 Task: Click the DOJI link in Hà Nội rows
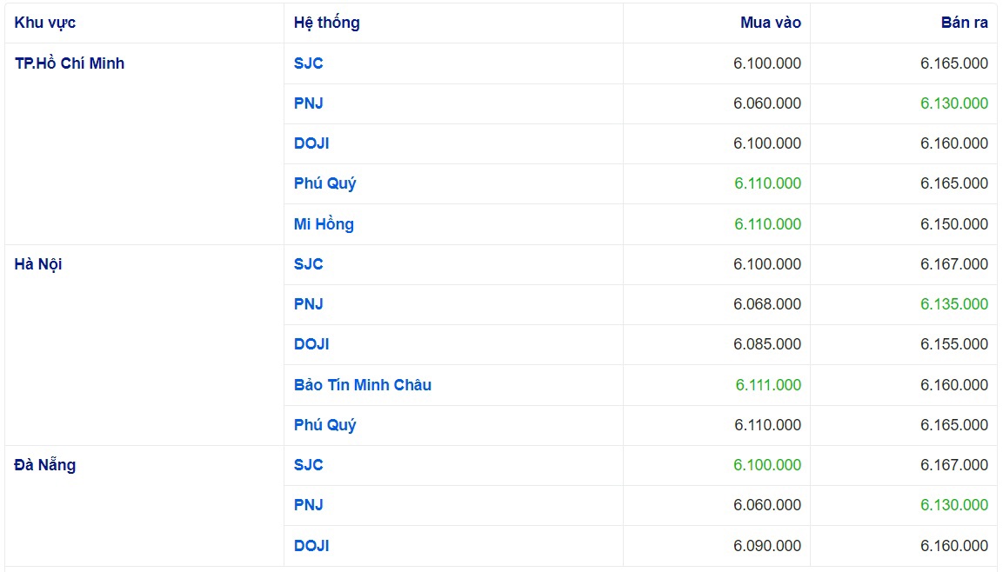[311, 344]
